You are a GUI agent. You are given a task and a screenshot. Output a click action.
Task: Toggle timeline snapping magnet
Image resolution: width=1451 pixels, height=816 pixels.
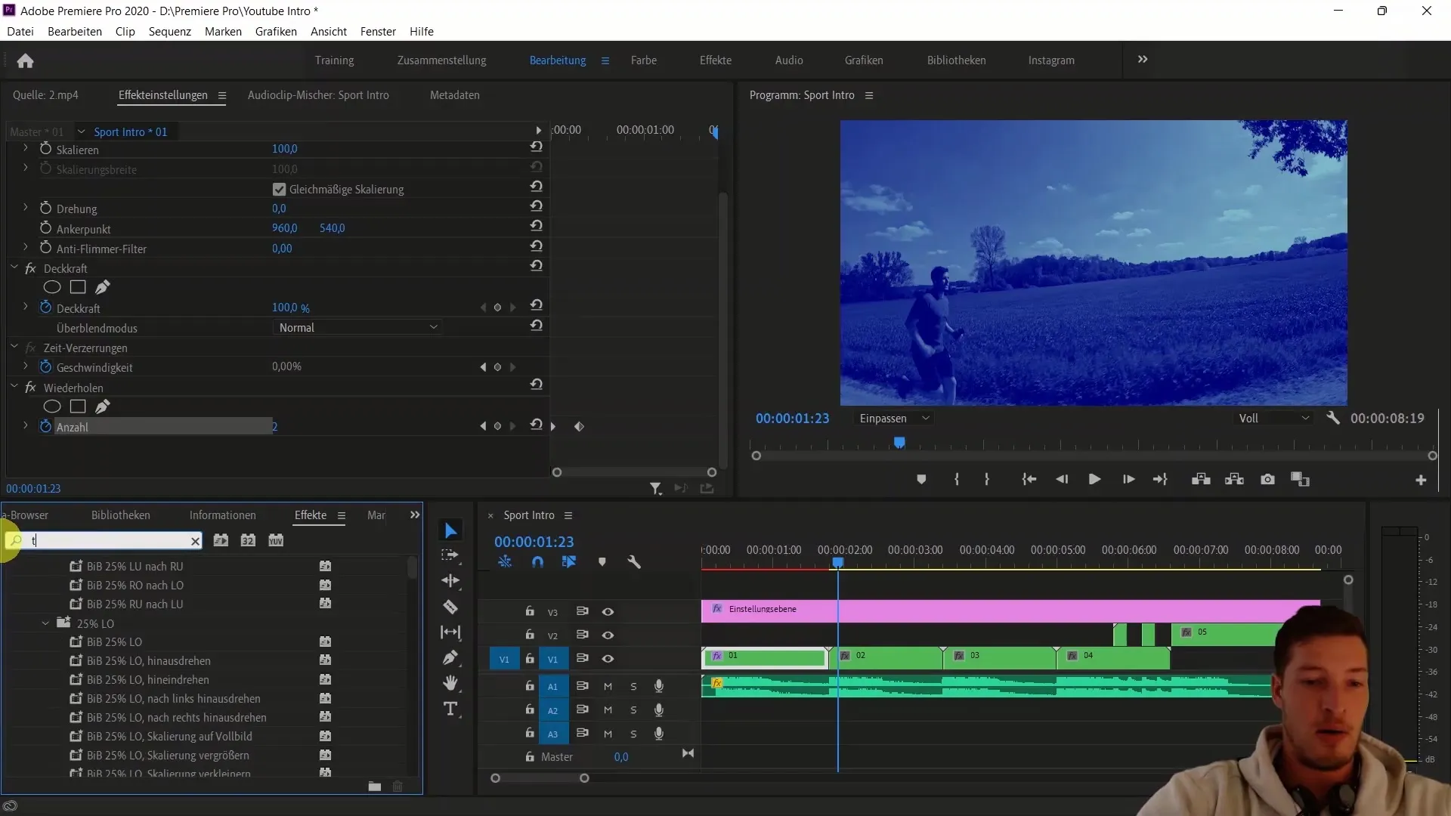(537, 561)
